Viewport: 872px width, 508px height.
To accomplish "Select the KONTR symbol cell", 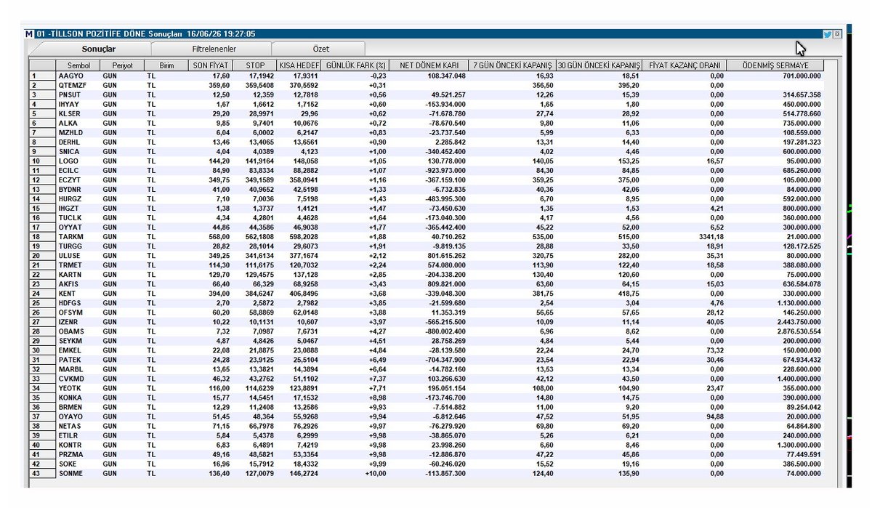I will coord(78,445).
